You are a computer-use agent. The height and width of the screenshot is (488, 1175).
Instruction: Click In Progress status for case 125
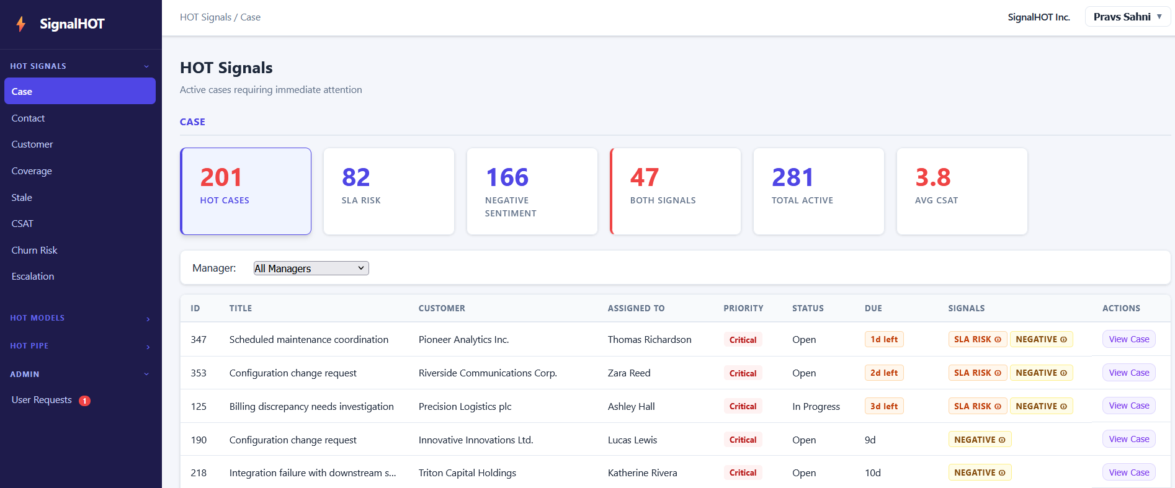click(816, 407)
